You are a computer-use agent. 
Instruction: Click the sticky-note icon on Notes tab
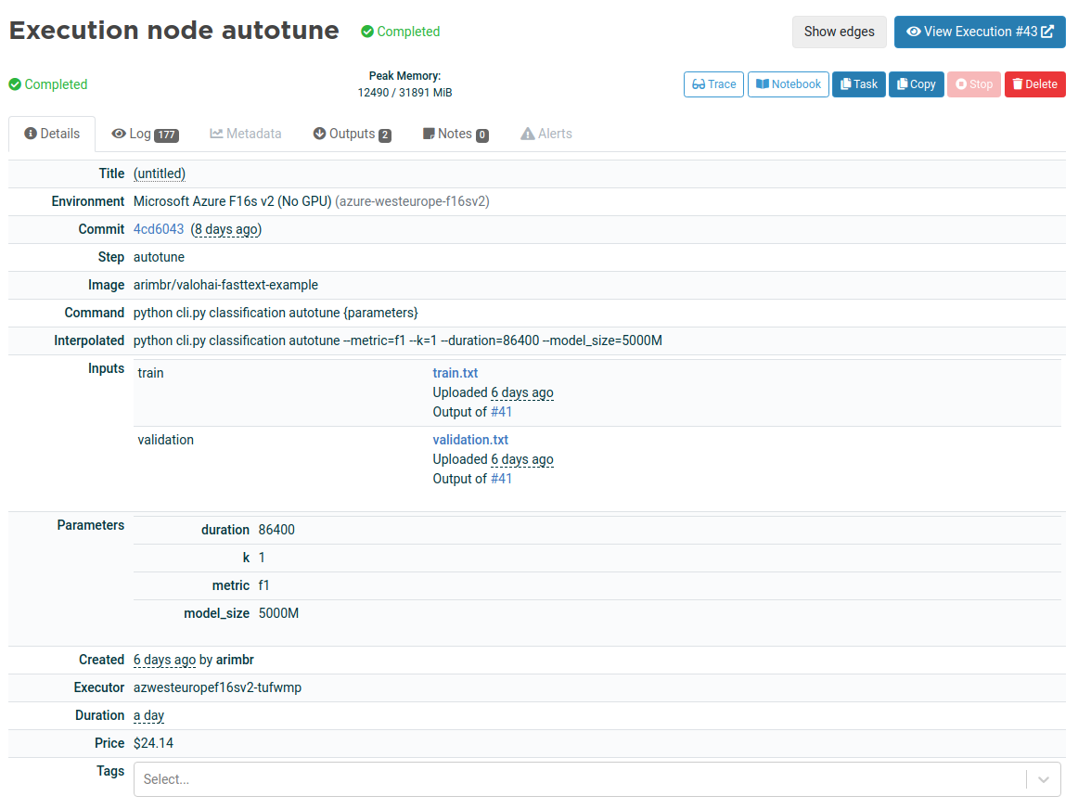tap(429, 134)
